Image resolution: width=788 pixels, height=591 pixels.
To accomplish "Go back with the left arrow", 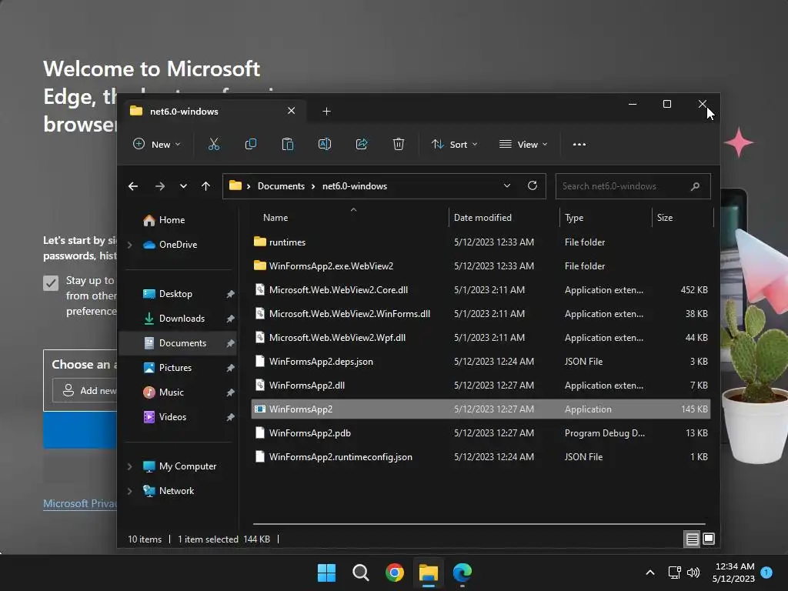I will [x=133, y=186].
